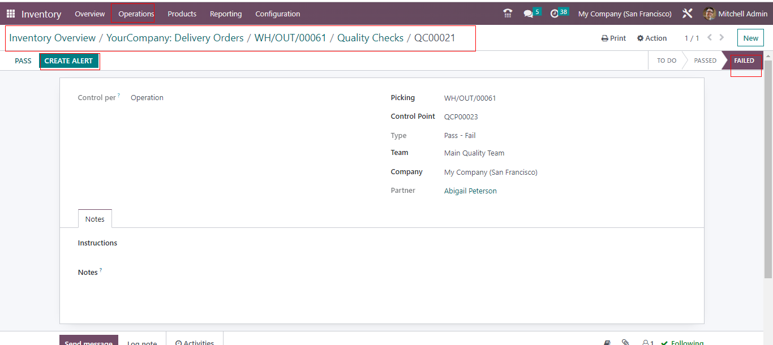
Task: Click the VoIP phone icon
Action: pyautogui.click(x=508, y=14)
